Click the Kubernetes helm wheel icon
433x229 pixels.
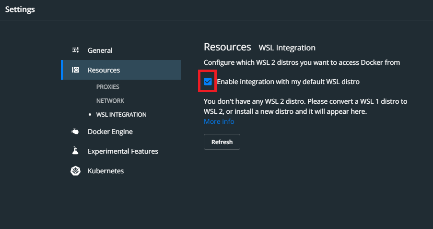pos(75,171)
